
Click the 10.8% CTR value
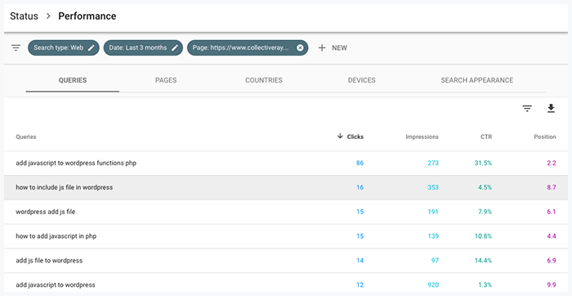pyautogui.click(x=483, y=236)
